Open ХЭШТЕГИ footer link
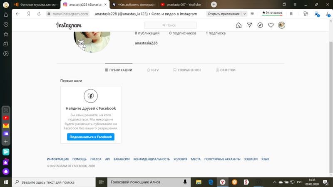The height and width of the screenshot is (187, 333). 251,159
